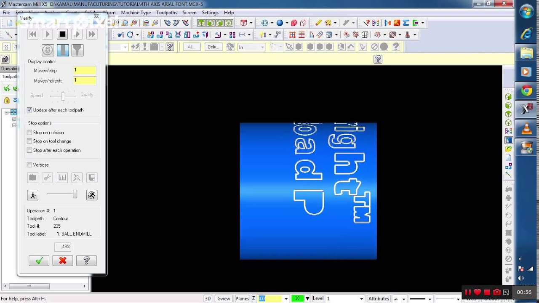
Task: Open the Settings menu
Action: point(210,13)
